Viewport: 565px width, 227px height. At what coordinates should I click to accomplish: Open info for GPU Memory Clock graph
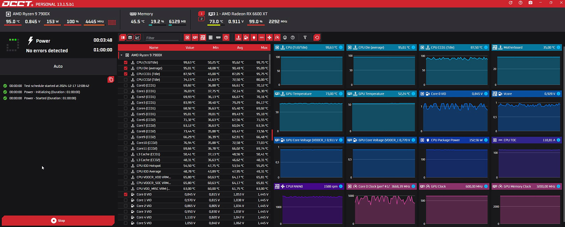coord(559,187)
